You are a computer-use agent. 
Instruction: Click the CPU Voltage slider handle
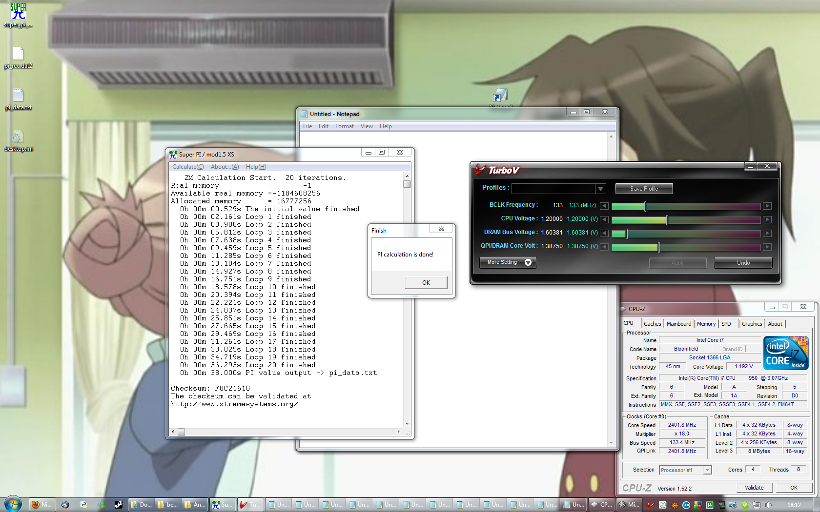[x=667, y=220]
